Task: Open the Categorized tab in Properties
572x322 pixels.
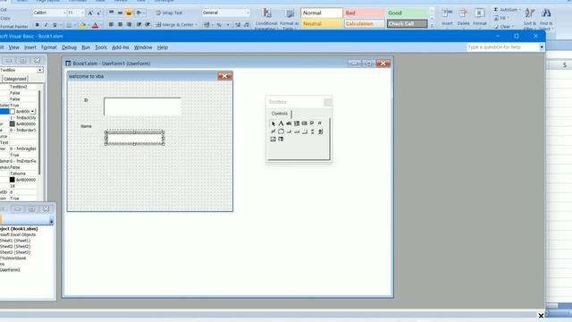Action: [15, 79]
